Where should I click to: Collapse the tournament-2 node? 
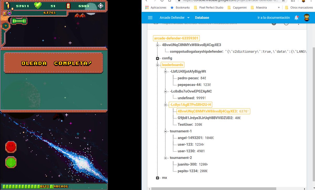click(x=165, y=158)
